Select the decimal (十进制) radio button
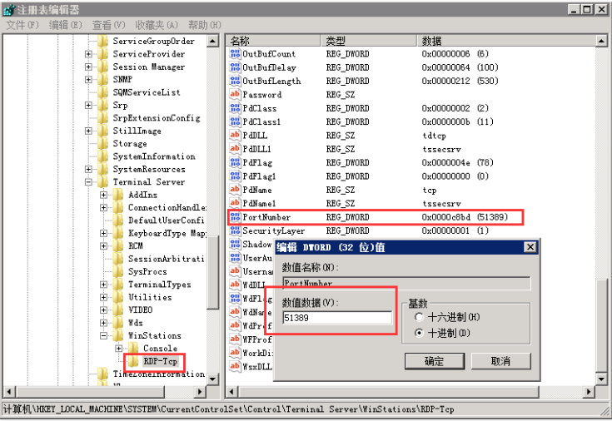Viewport: 612px width, 421px height. [x=418, y=333]
